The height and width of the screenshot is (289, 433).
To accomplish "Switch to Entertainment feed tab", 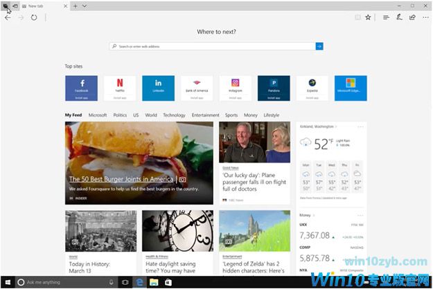I will click(x=206, y=115).
